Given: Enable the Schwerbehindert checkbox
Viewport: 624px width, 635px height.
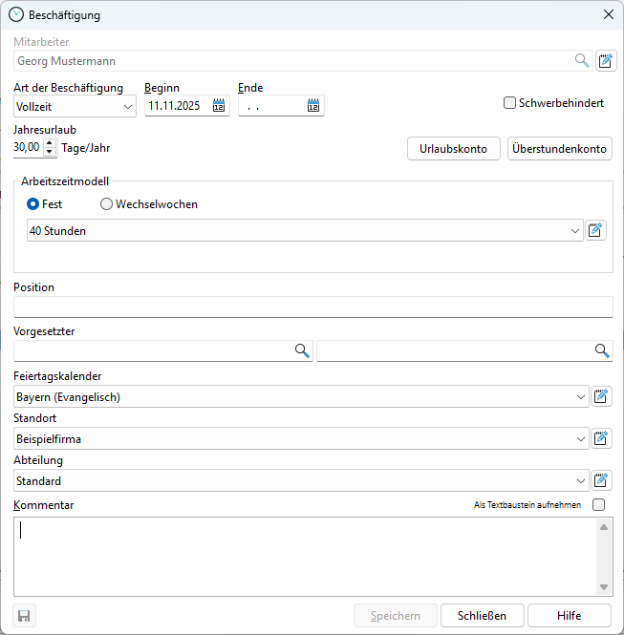Looking at the screenshot, I should click(510, 103).
